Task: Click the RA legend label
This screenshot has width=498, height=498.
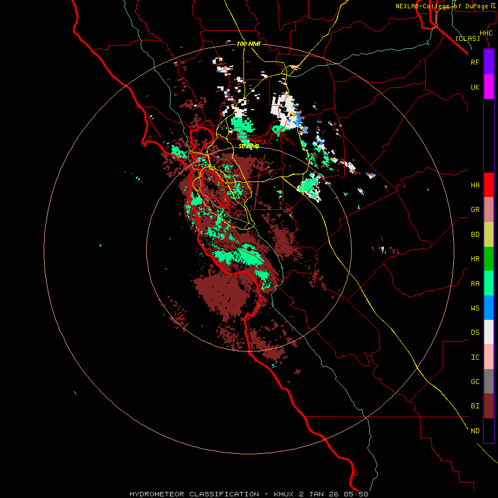Action: click(x=475, y=284)
